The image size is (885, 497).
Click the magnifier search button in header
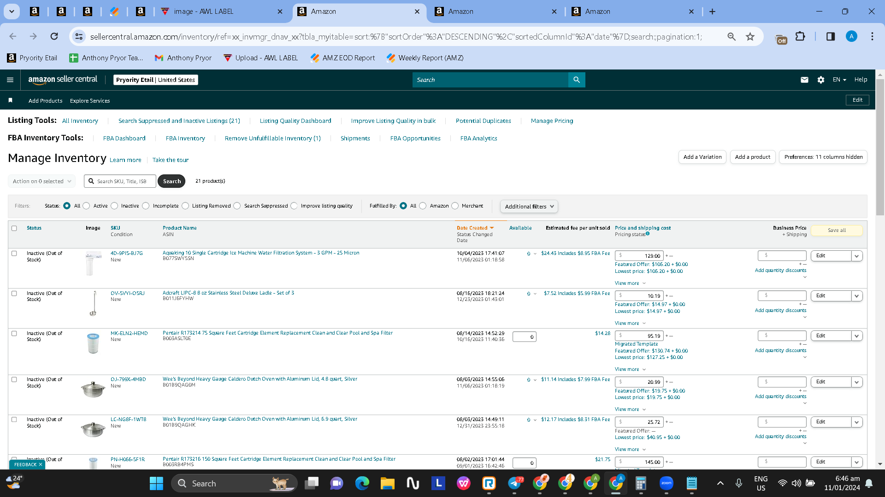pos(577,80)
